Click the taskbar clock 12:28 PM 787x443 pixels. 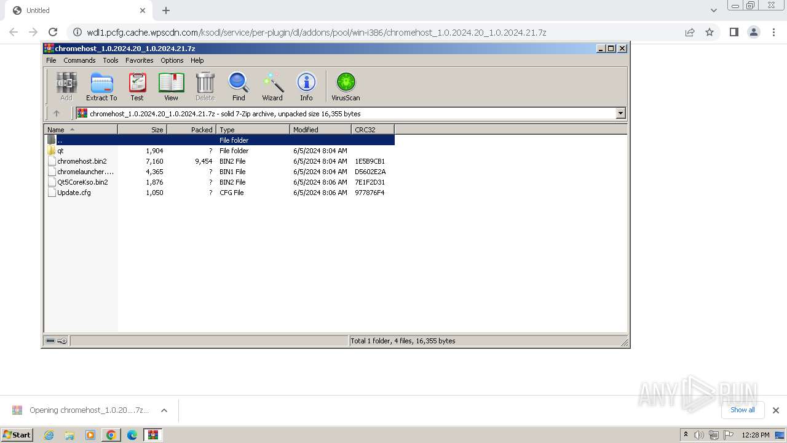756,435
